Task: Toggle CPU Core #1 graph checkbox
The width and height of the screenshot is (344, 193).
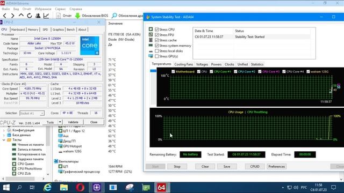Action: 211,71
